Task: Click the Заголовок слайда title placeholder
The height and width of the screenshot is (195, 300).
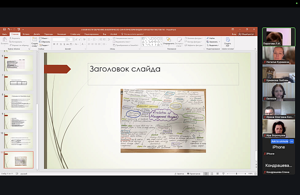Action: click(163, 74)
